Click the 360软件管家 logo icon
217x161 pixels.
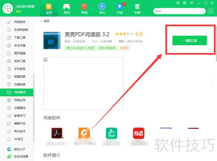point(8,8)
